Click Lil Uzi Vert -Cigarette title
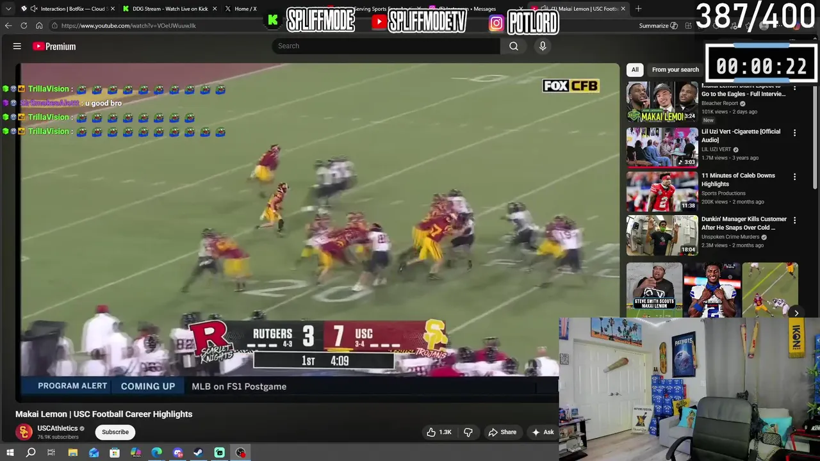Viewport: 820px width, 461px height. [x=741, y=136]
